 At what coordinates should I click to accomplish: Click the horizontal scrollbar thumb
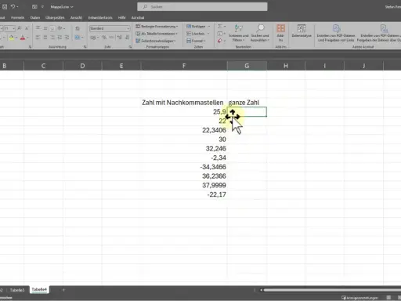(x=332, y=290)
